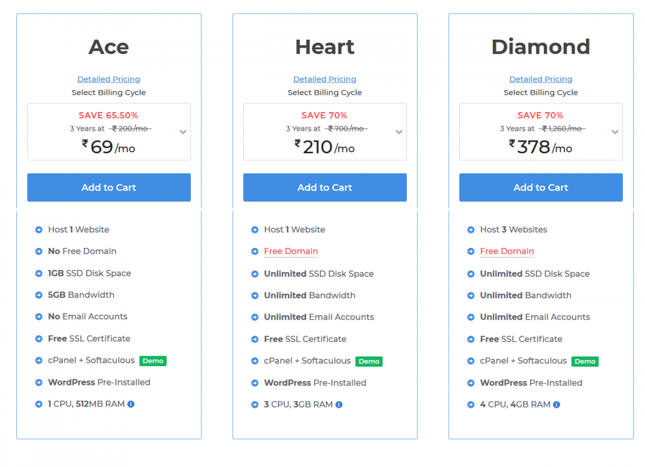Image resolution: width=645 pixels, height=467 pixels.
Task: Click Free Domain link in Heart plan
Action: click(291, 251)
